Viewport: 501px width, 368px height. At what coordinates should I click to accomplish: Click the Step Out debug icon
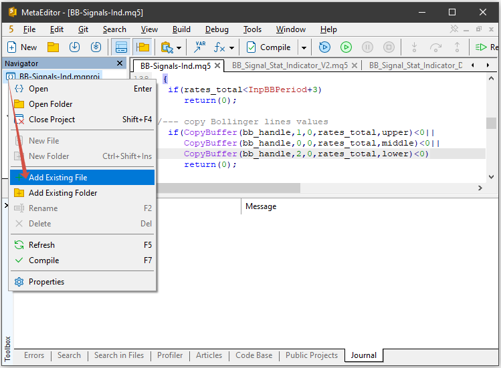pyautogui.click(x=458, y=47)
